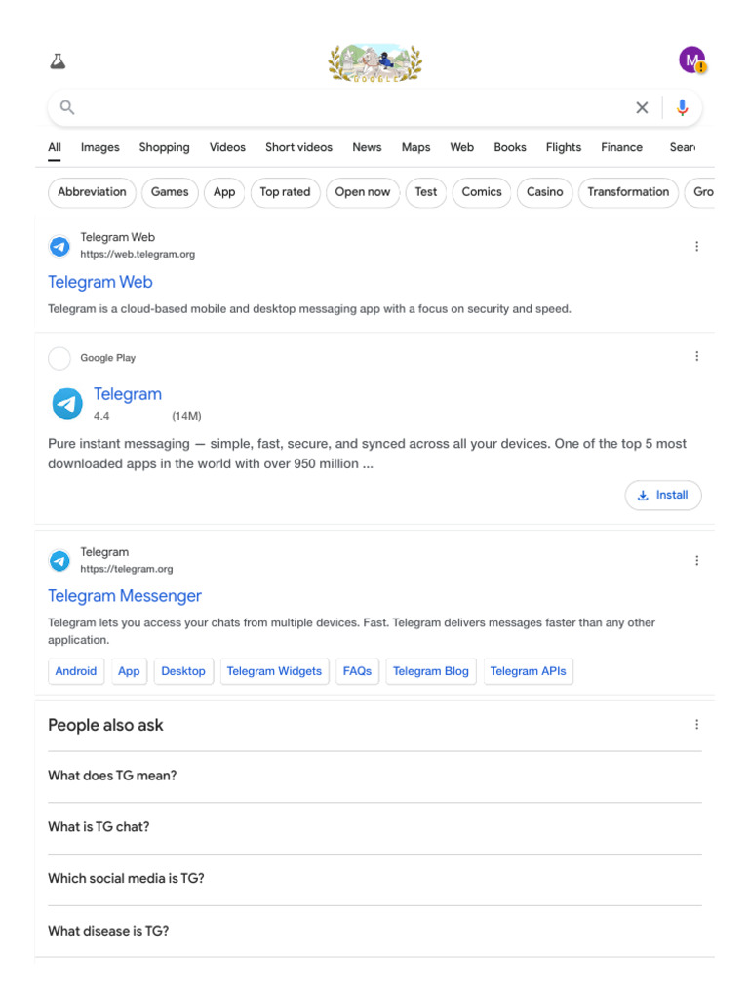
Task: Apply the Top rated filter chip
Action: 285,192
